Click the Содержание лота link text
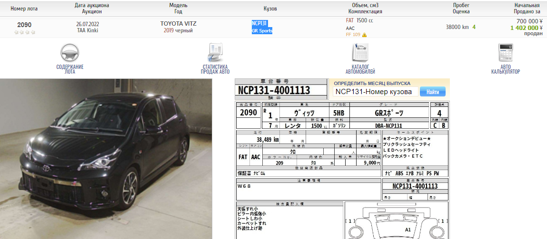Screen dimensions: 547x239 tap(70, 69)
